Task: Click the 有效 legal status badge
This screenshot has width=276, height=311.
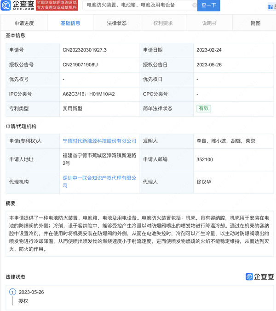Action: tap(204, 108)
